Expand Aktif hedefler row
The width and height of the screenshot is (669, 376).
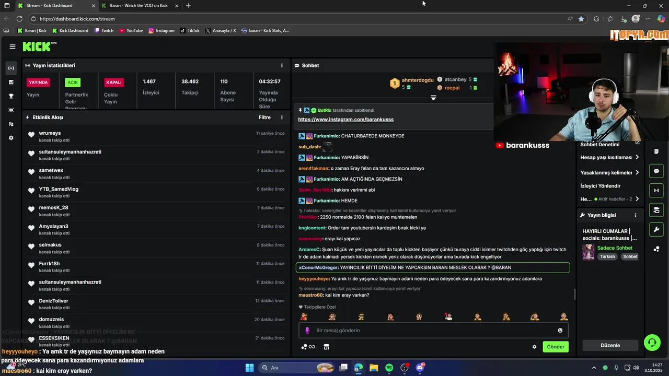click(x=609, y=199)
